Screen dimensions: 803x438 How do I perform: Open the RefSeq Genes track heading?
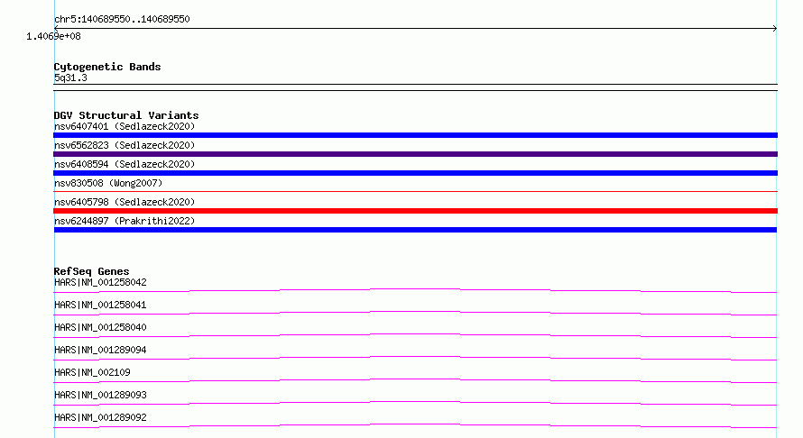(91, 271)
